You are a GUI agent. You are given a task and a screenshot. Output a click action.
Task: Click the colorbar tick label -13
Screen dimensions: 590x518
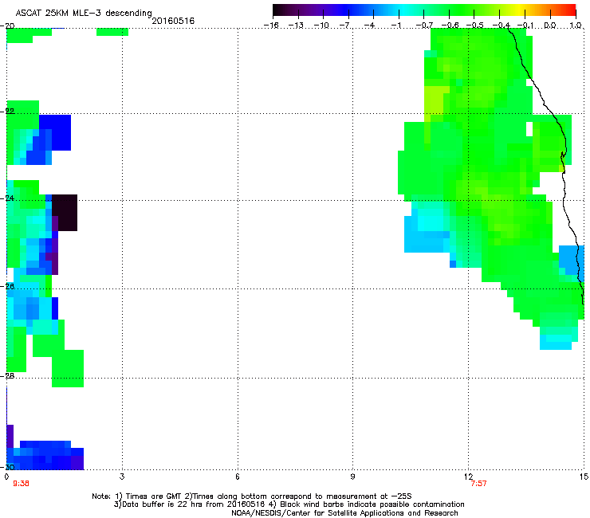pos(296,26)
